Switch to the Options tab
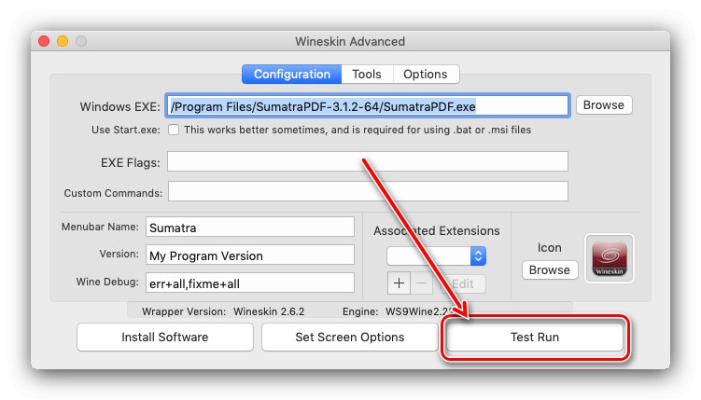 [425, 74]
